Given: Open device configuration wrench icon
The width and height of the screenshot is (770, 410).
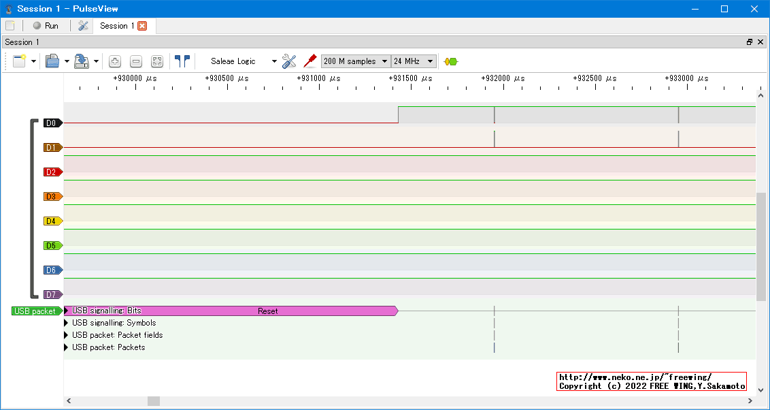Looking at the screenshot, I should [289, 61].
